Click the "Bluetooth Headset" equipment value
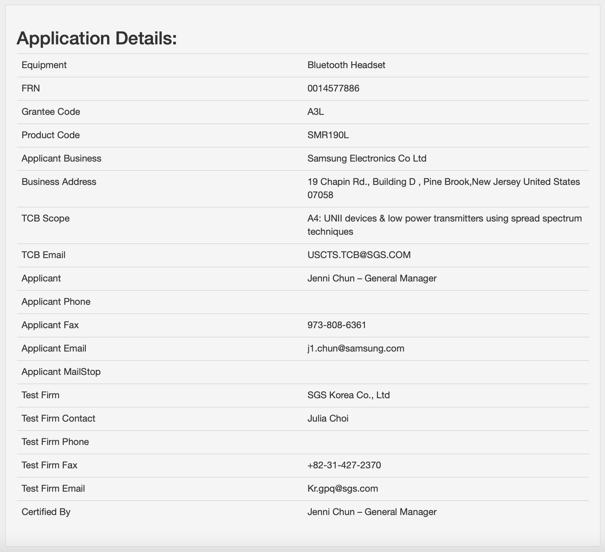Image resolution: width=605 pixels, height=552 pixels. pos(346,65)
